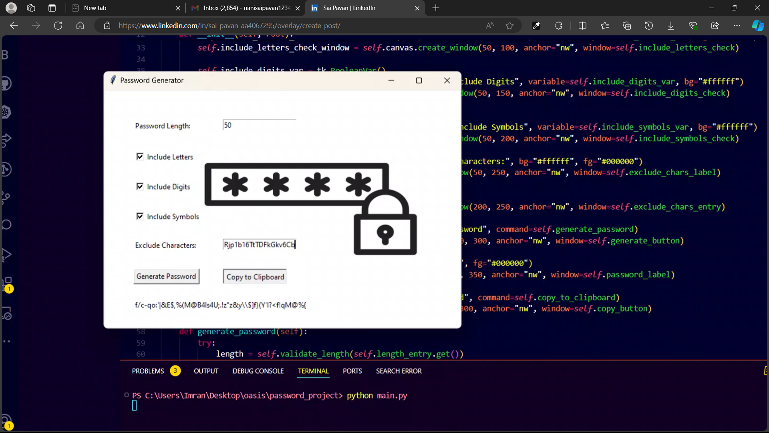Add this page to favorites

point(509,26)
